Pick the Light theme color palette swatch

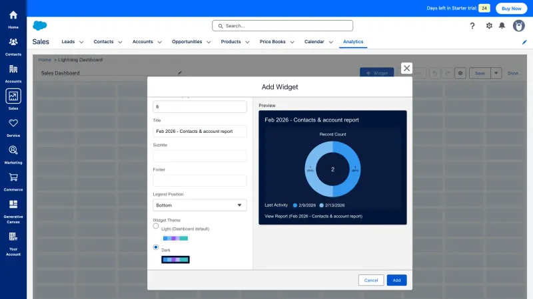pyautogui.click(x=175, y=239)
